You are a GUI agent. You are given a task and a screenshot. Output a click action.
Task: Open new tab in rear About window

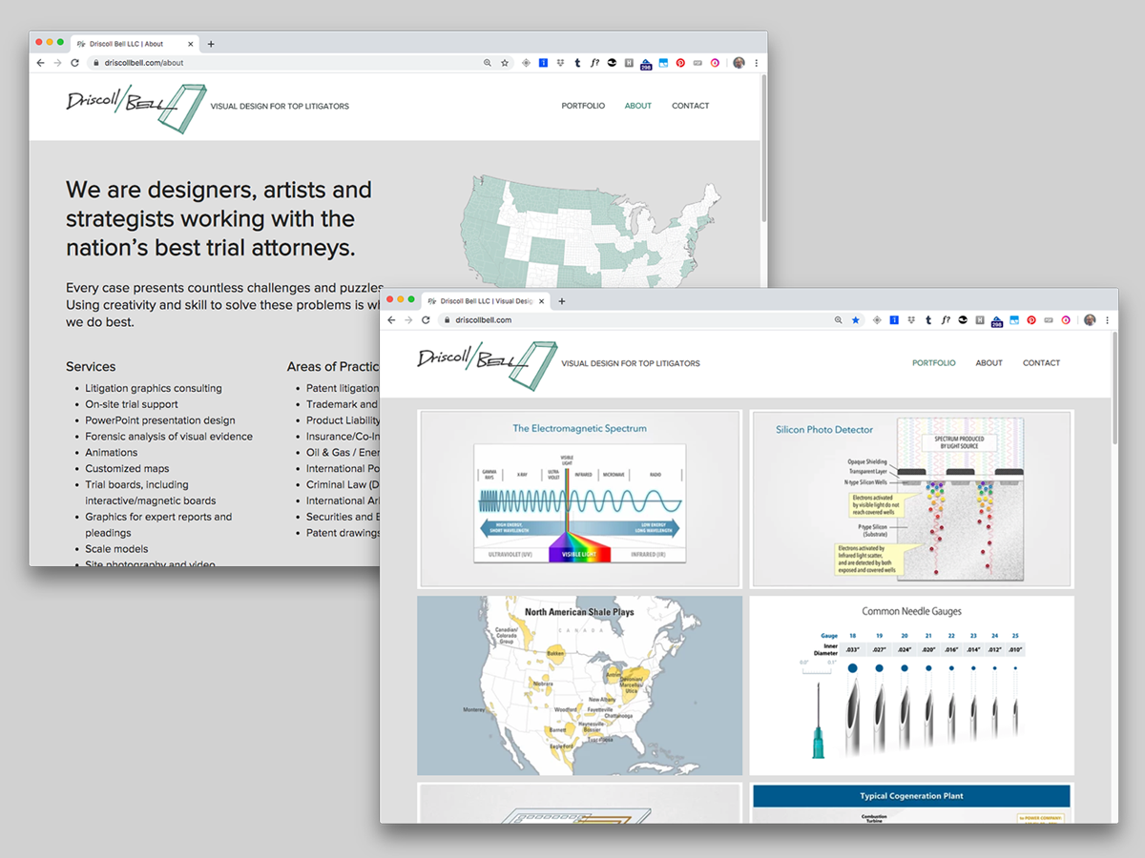pos(211,43)
